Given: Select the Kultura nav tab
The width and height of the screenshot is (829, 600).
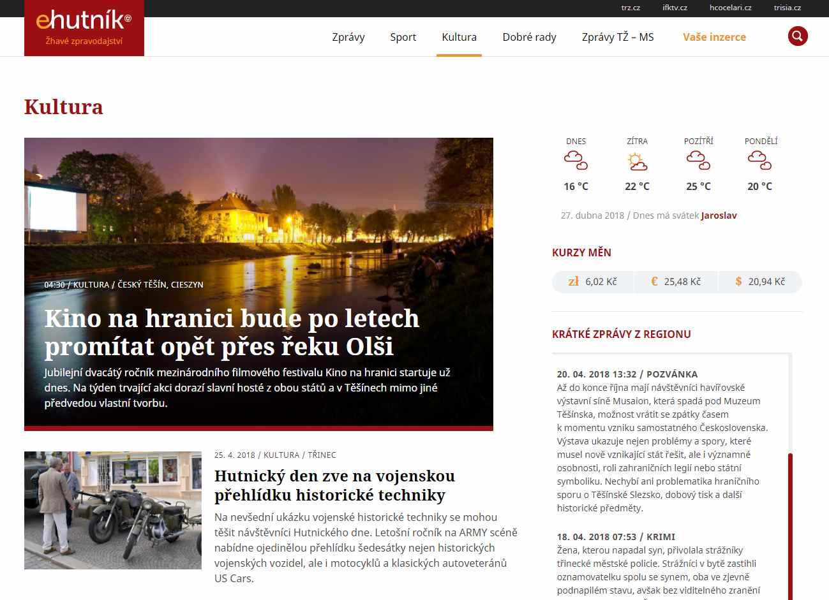Looking at the screenshot, I should (459, 37).
